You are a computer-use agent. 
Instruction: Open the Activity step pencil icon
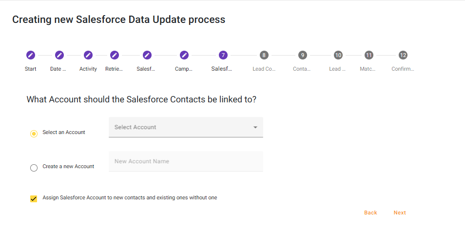88,55
